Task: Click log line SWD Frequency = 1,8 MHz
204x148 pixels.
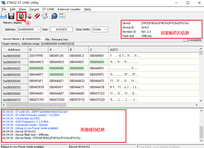Action: click(26, 122)
